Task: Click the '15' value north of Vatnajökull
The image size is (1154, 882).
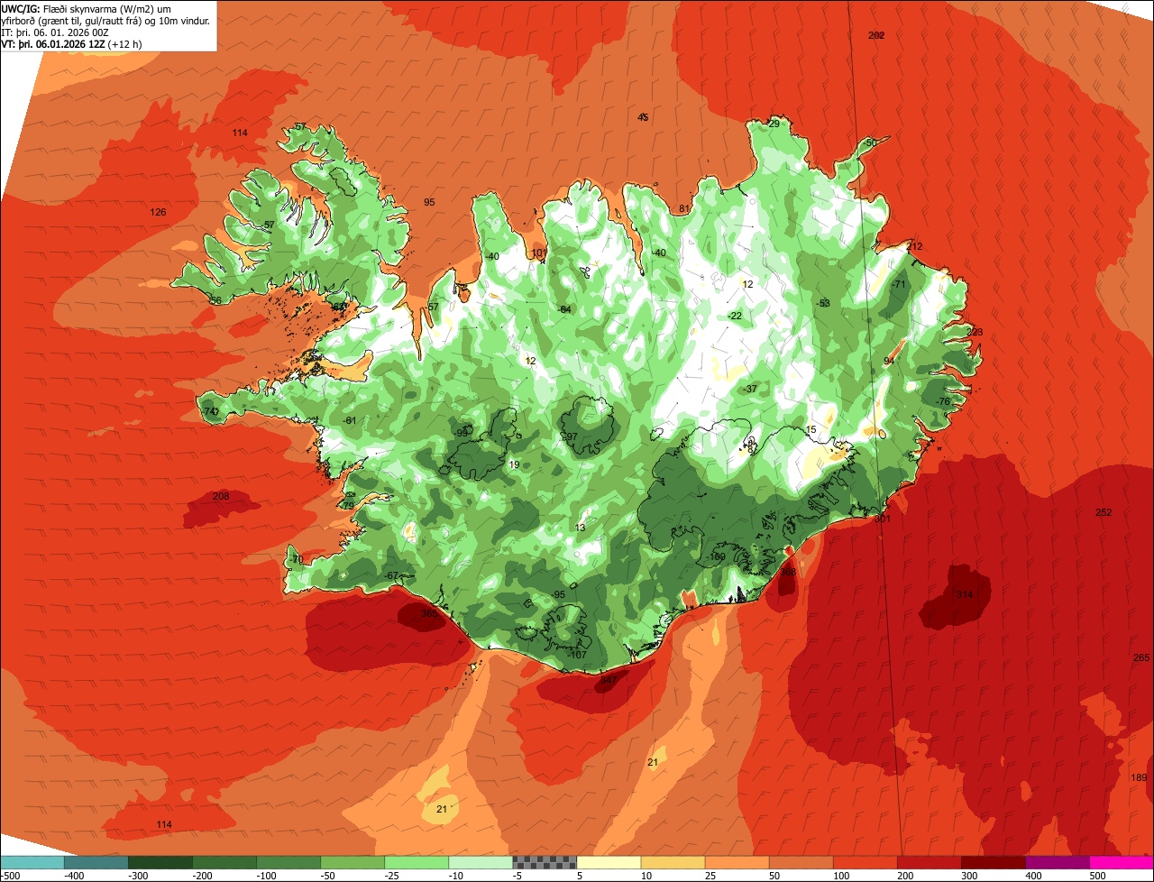Action: point(811,430)
